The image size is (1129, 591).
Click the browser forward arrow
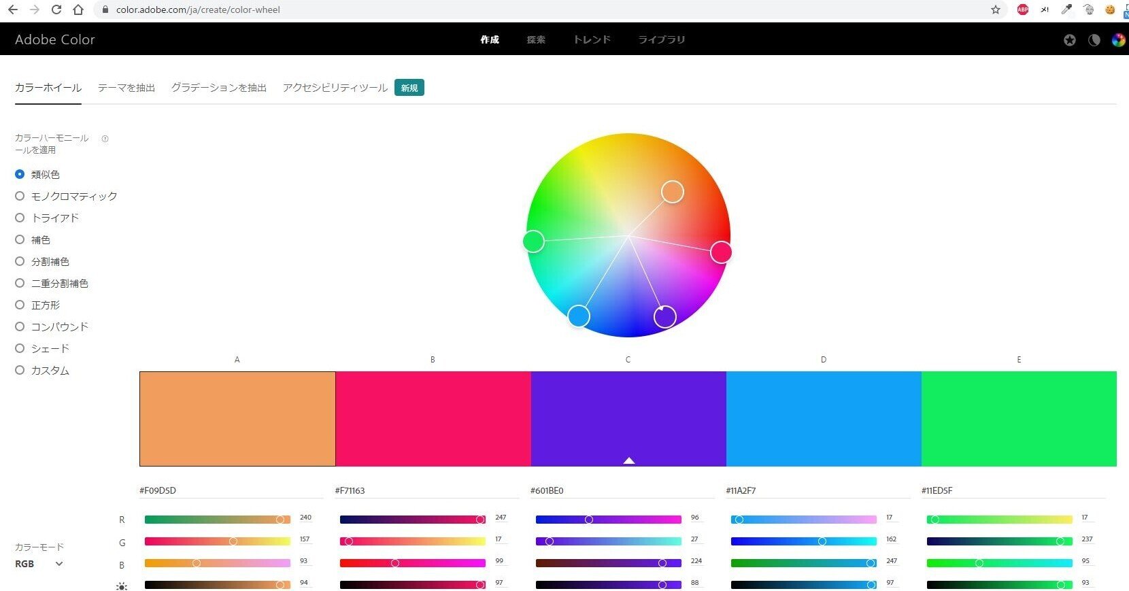[x=34, y=10]
